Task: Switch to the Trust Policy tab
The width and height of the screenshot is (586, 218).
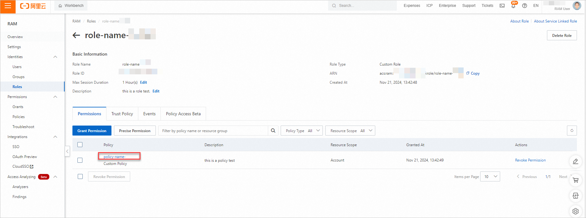Action: (x=122, y=114)
